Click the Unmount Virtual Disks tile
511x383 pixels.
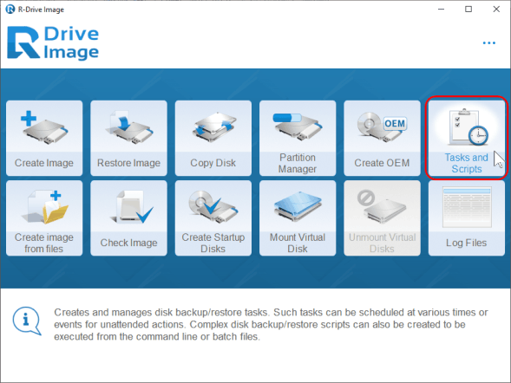coord(382,218)
